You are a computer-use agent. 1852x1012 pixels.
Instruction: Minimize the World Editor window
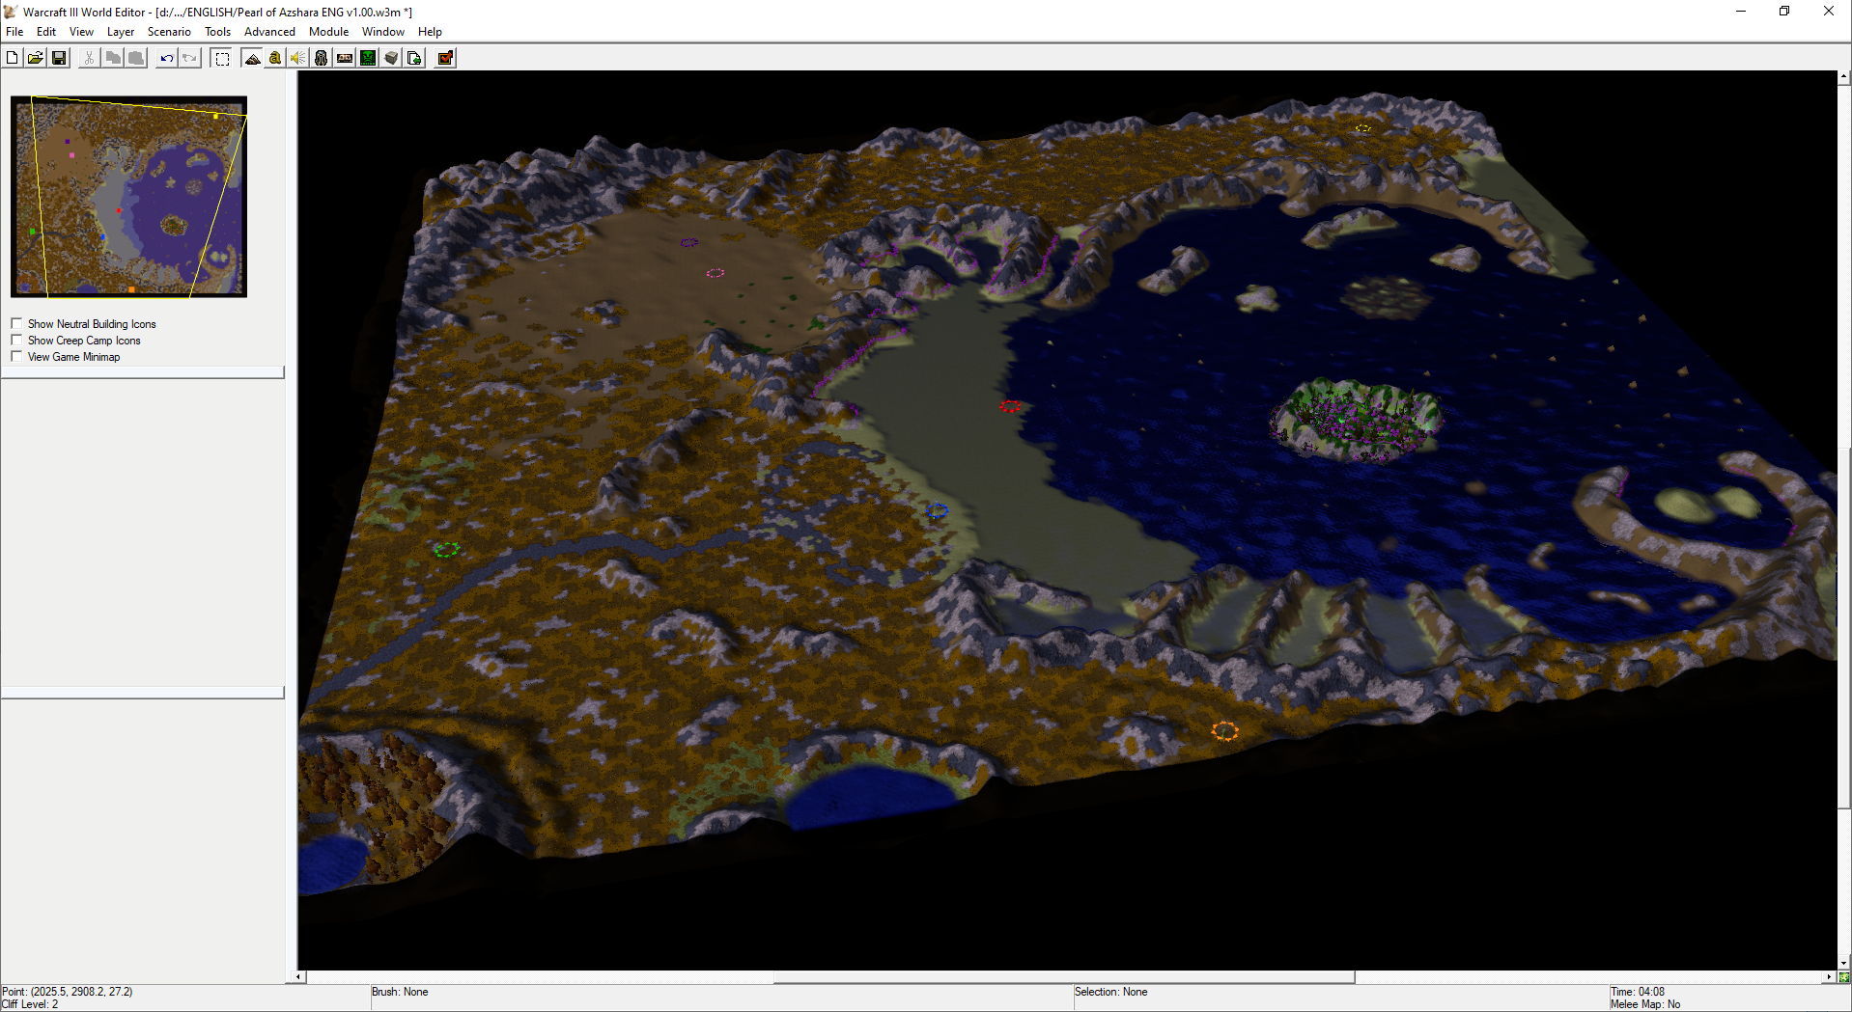coord(1741,12)
